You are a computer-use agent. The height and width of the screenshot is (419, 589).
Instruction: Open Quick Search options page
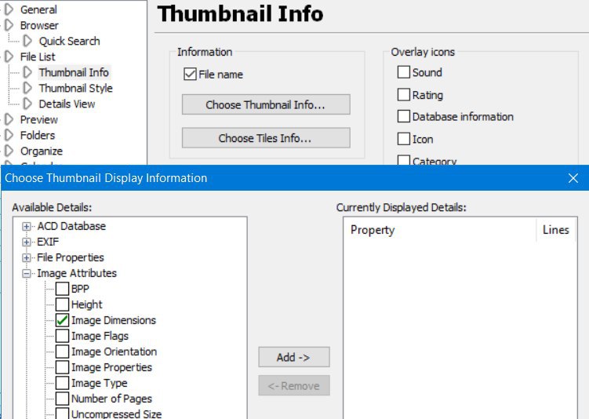(70, 41)
